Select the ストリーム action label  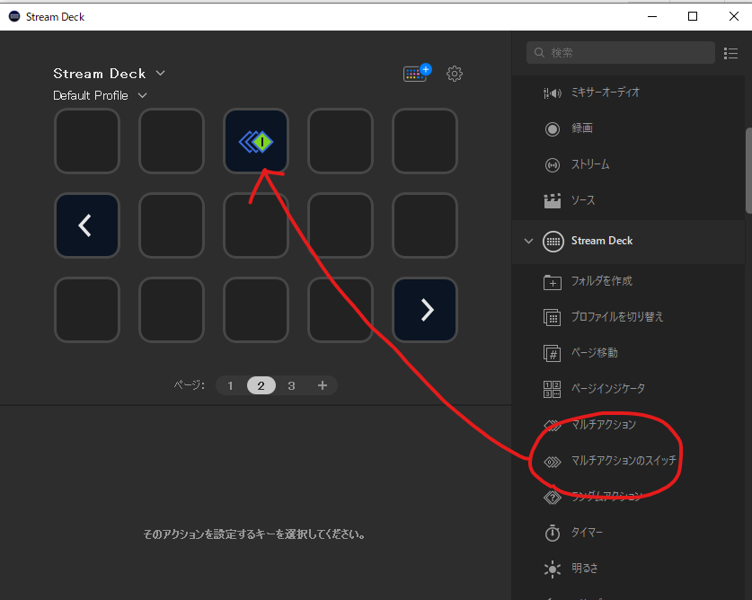click(x=590, y=164)
